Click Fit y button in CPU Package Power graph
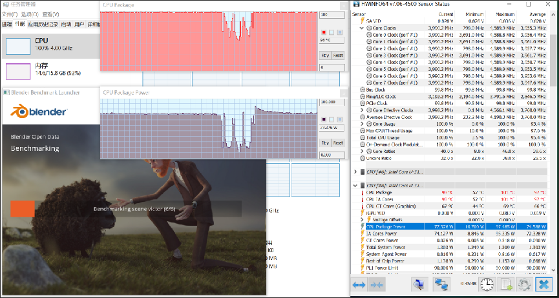Image resolution: width=559 pixels, height=298 pixels. point(325,143)
